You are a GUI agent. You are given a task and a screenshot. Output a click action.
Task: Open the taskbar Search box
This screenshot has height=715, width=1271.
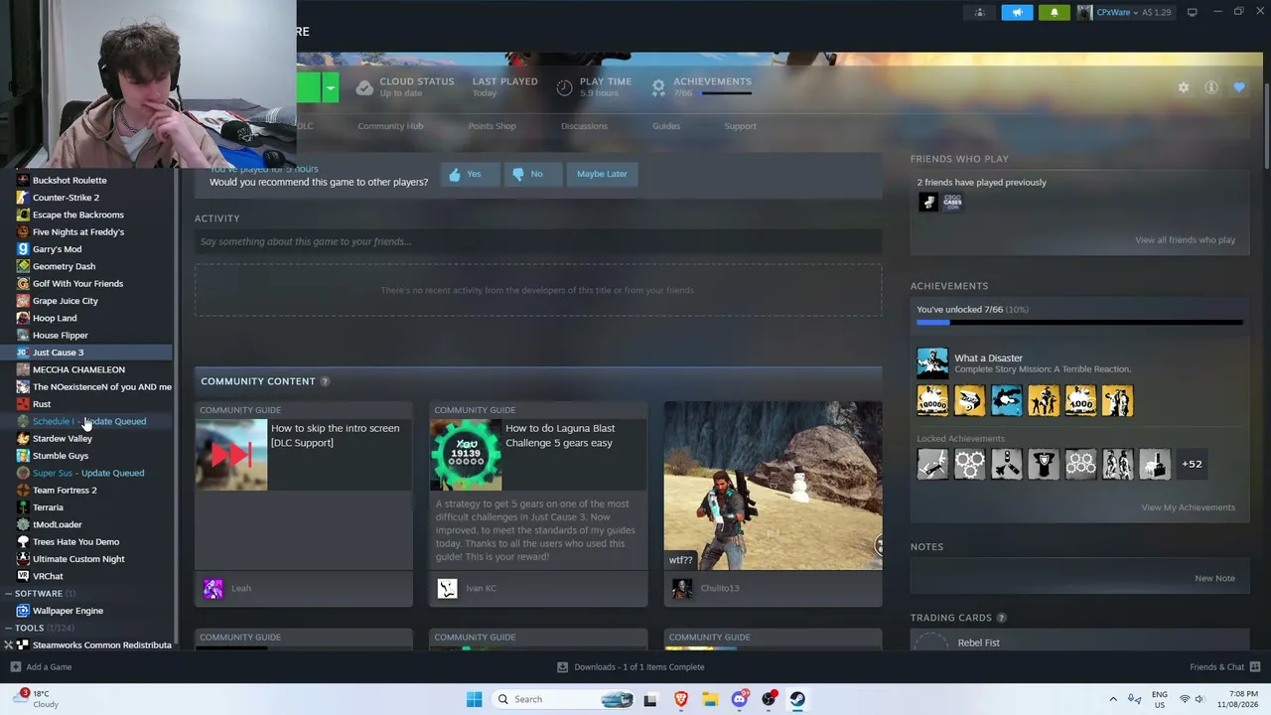(x=563, y=699)
